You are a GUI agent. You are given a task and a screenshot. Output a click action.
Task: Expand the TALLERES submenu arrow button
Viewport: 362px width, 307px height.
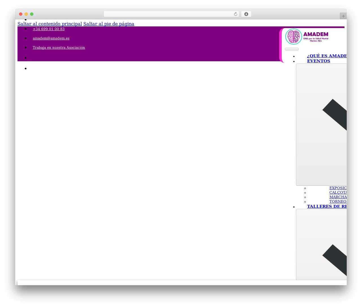pos(321,245)
